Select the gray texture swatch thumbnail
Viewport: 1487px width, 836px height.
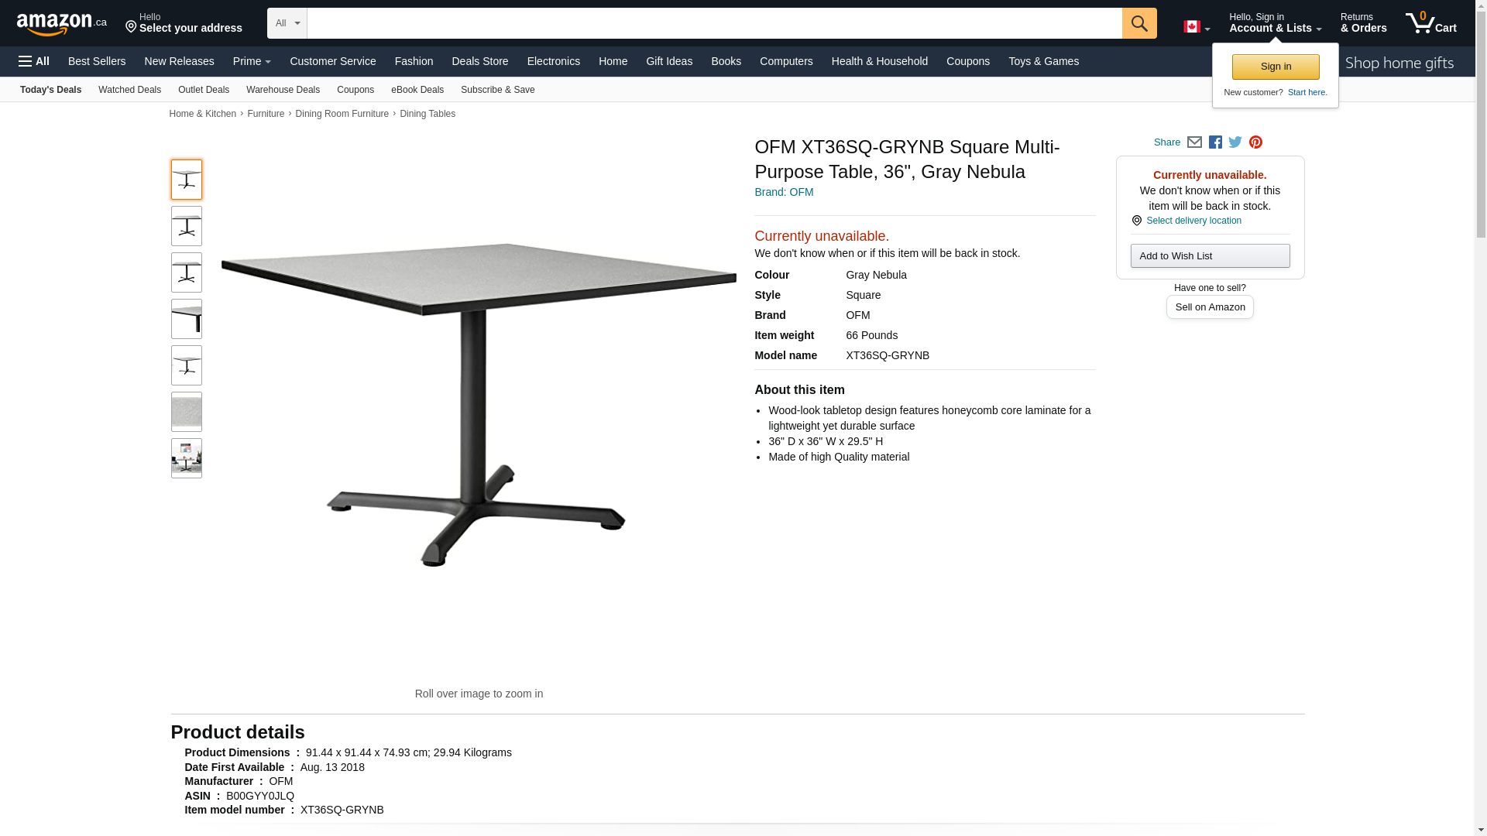point(187,412)
